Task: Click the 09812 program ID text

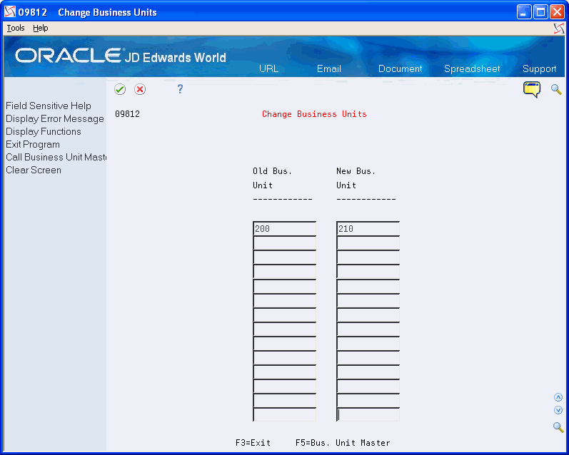Action: click(x=127, y=114)
